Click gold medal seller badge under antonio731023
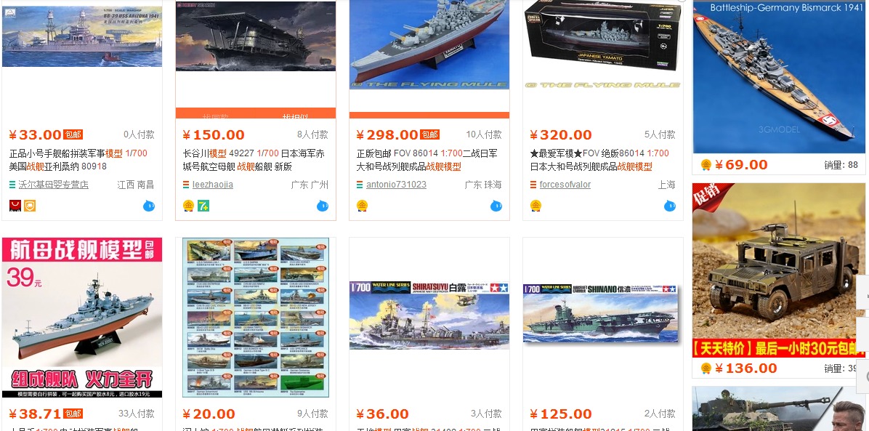The width and height of the screenshot is (869, 431). tap(362, 206)
